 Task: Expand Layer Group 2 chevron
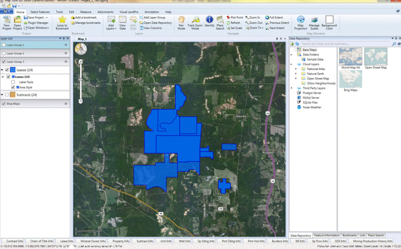66,53
